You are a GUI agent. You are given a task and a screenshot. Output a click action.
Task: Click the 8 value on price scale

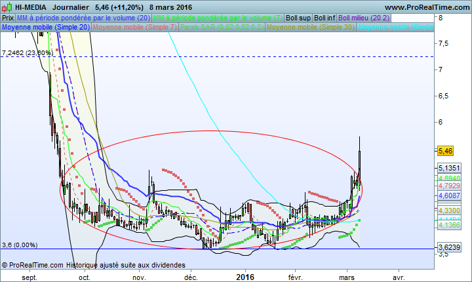tap(441, 18)
